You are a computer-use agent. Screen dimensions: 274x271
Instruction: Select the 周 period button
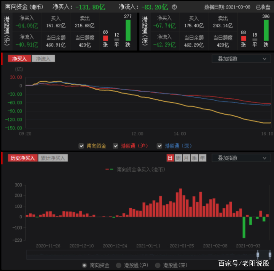pos(178,158)
